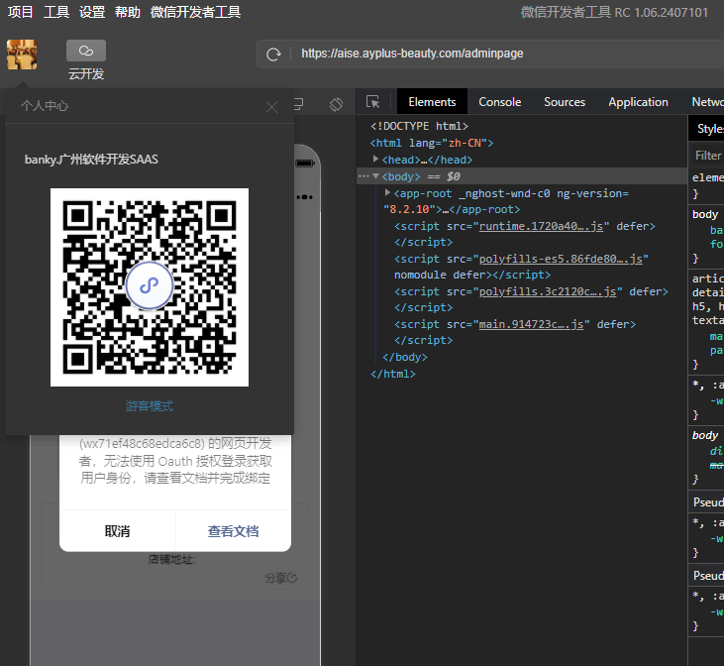
Task: Click the QR code image
Action: click(x=150, y=287)
